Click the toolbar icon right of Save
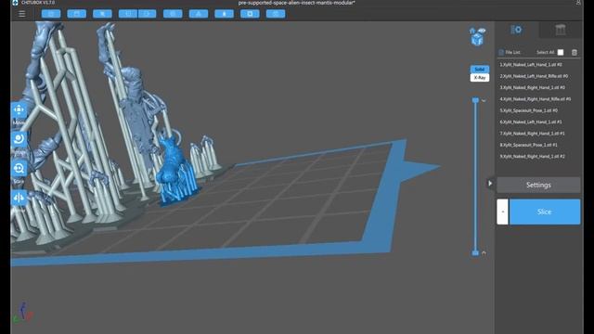The height and width of the screenshot is (334, 594). pos(102,14)
